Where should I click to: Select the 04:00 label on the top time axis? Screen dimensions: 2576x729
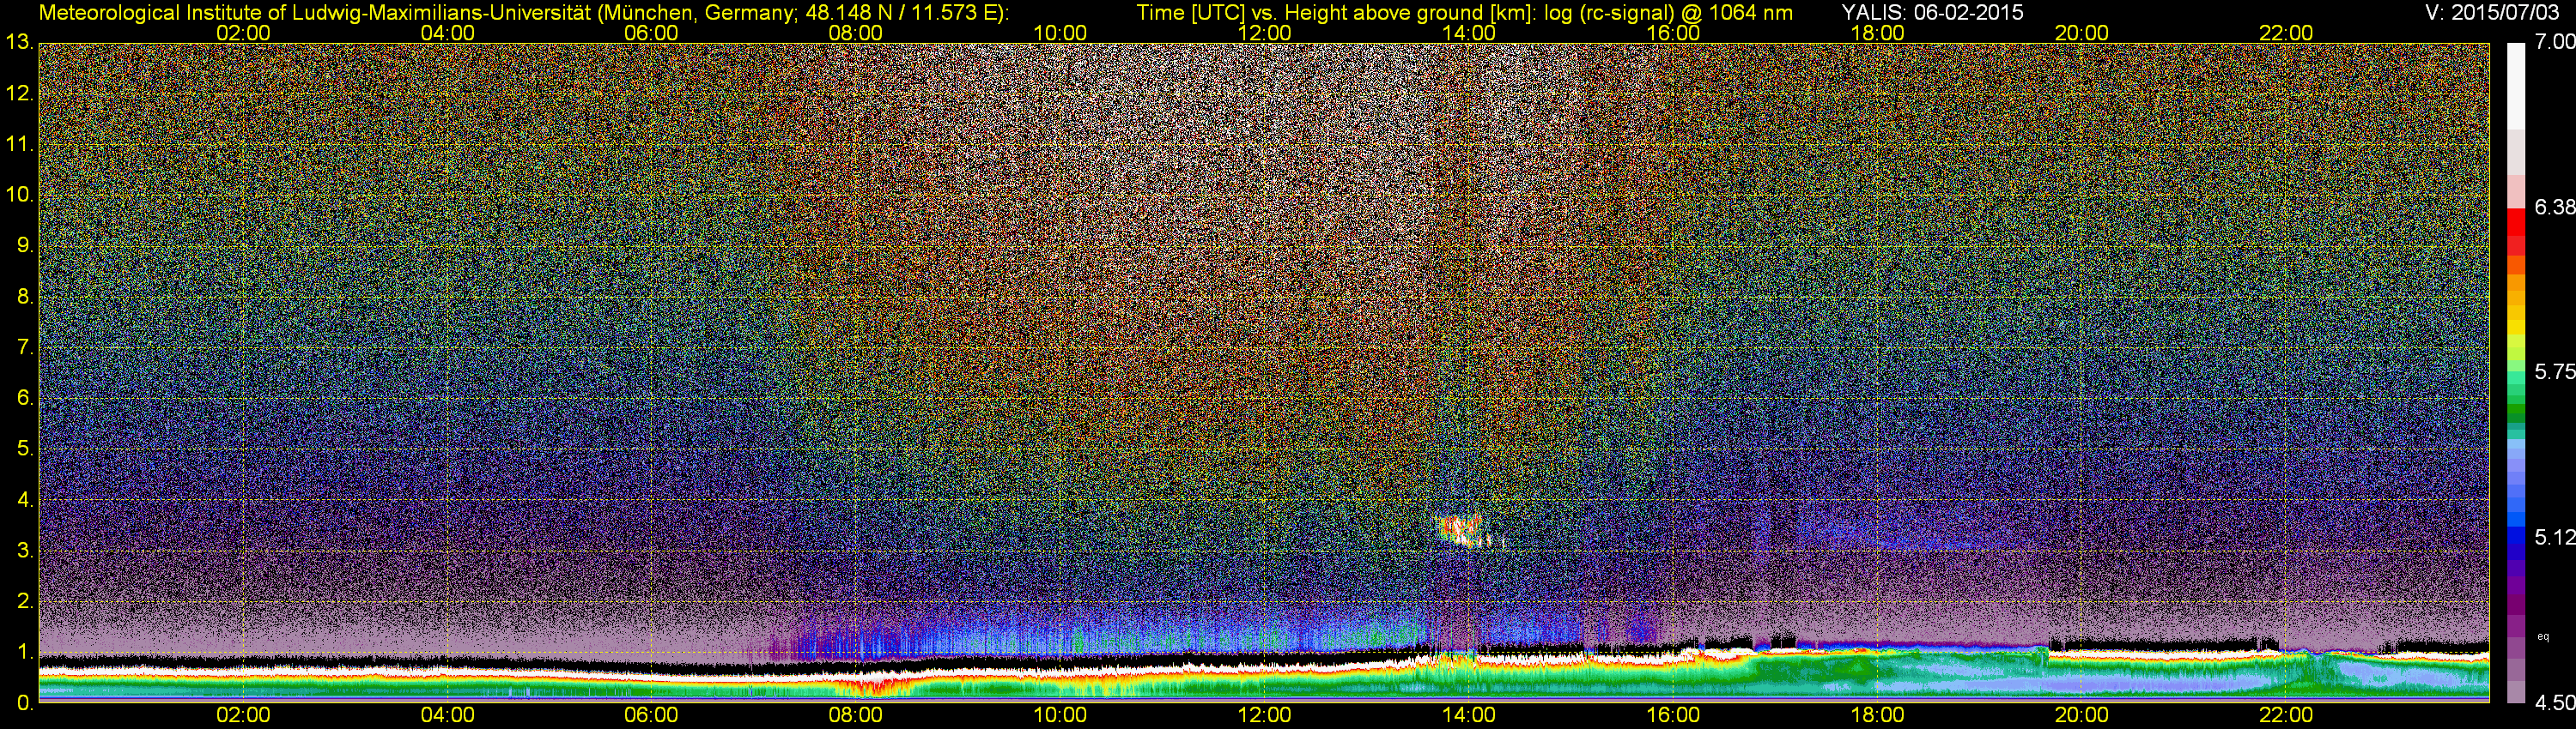(447, 33)
